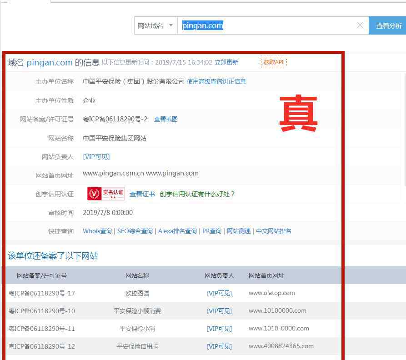Click [VIP可见] in the 欧拉图谱 row
Image resolution: width=406 pixels, height=360 pixels.
pyautogui.click(x=219, y=293)
